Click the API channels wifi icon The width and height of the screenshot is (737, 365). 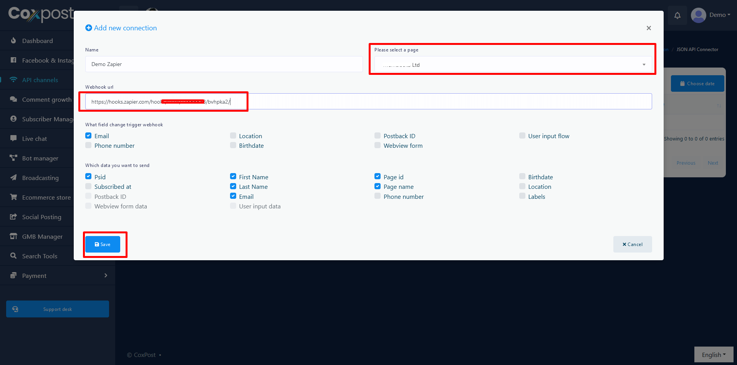coord(13,80)
